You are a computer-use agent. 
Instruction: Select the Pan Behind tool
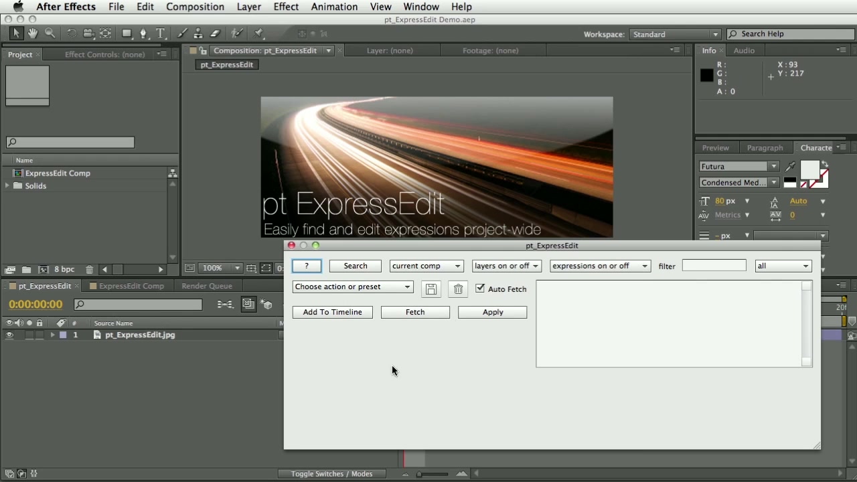[106, 33]
